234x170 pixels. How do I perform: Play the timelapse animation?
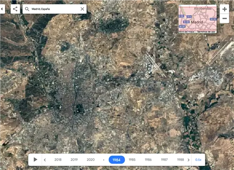pyautogui.click(x=35, y=160)
